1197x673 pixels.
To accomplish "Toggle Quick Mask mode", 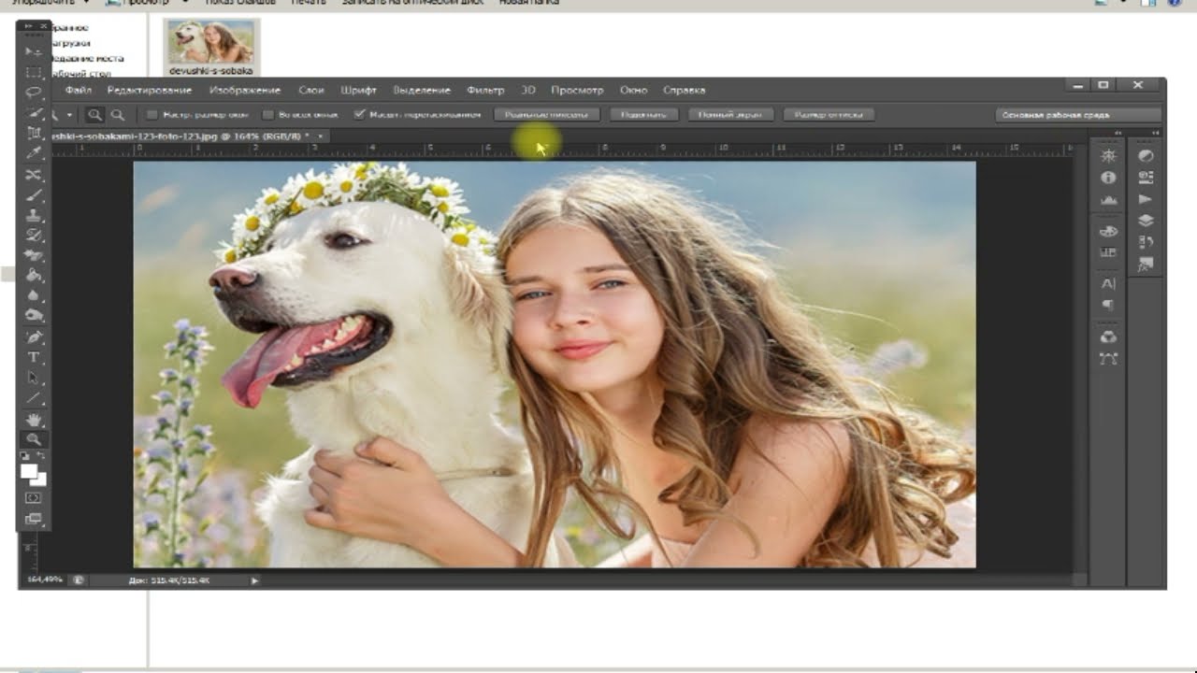I will pos(34,498).
